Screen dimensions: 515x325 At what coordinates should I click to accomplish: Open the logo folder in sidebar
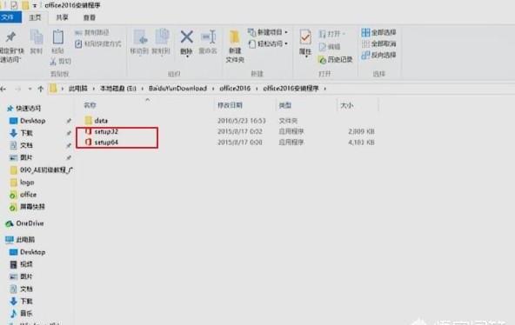pos(27,182)
